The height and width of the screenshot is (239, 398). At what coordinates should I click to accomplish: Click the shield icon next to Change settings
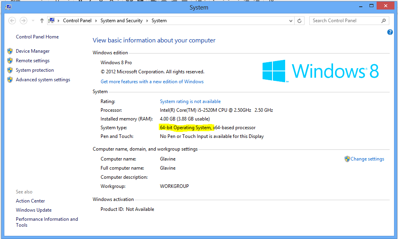(347, 159)
